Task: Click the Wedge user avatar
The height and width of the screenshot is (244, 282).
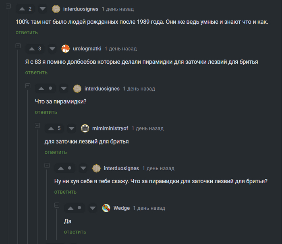Action: click(106, 208)
